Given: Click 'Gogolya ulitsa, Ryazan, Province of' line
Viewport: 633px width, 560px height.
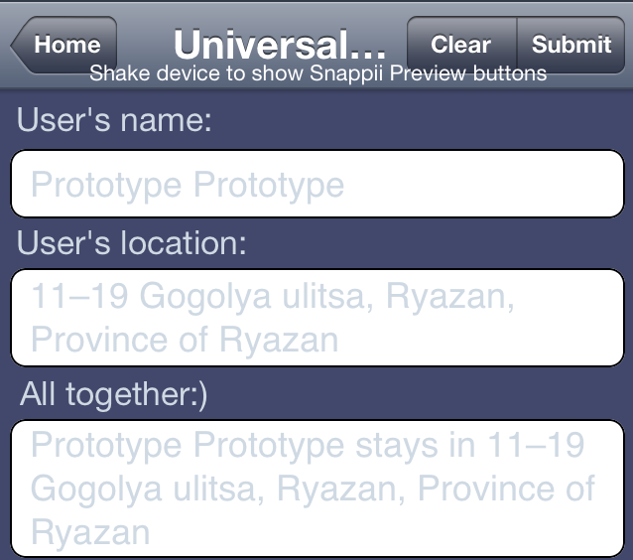Looking at the screenshot, I should click(x=313, y=489).
